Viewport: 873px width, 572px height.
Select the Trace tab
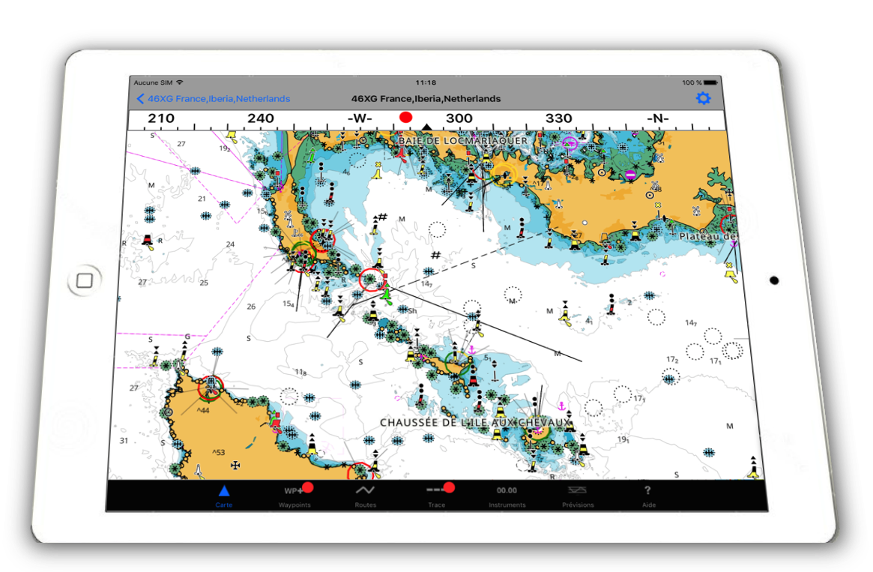437,495
